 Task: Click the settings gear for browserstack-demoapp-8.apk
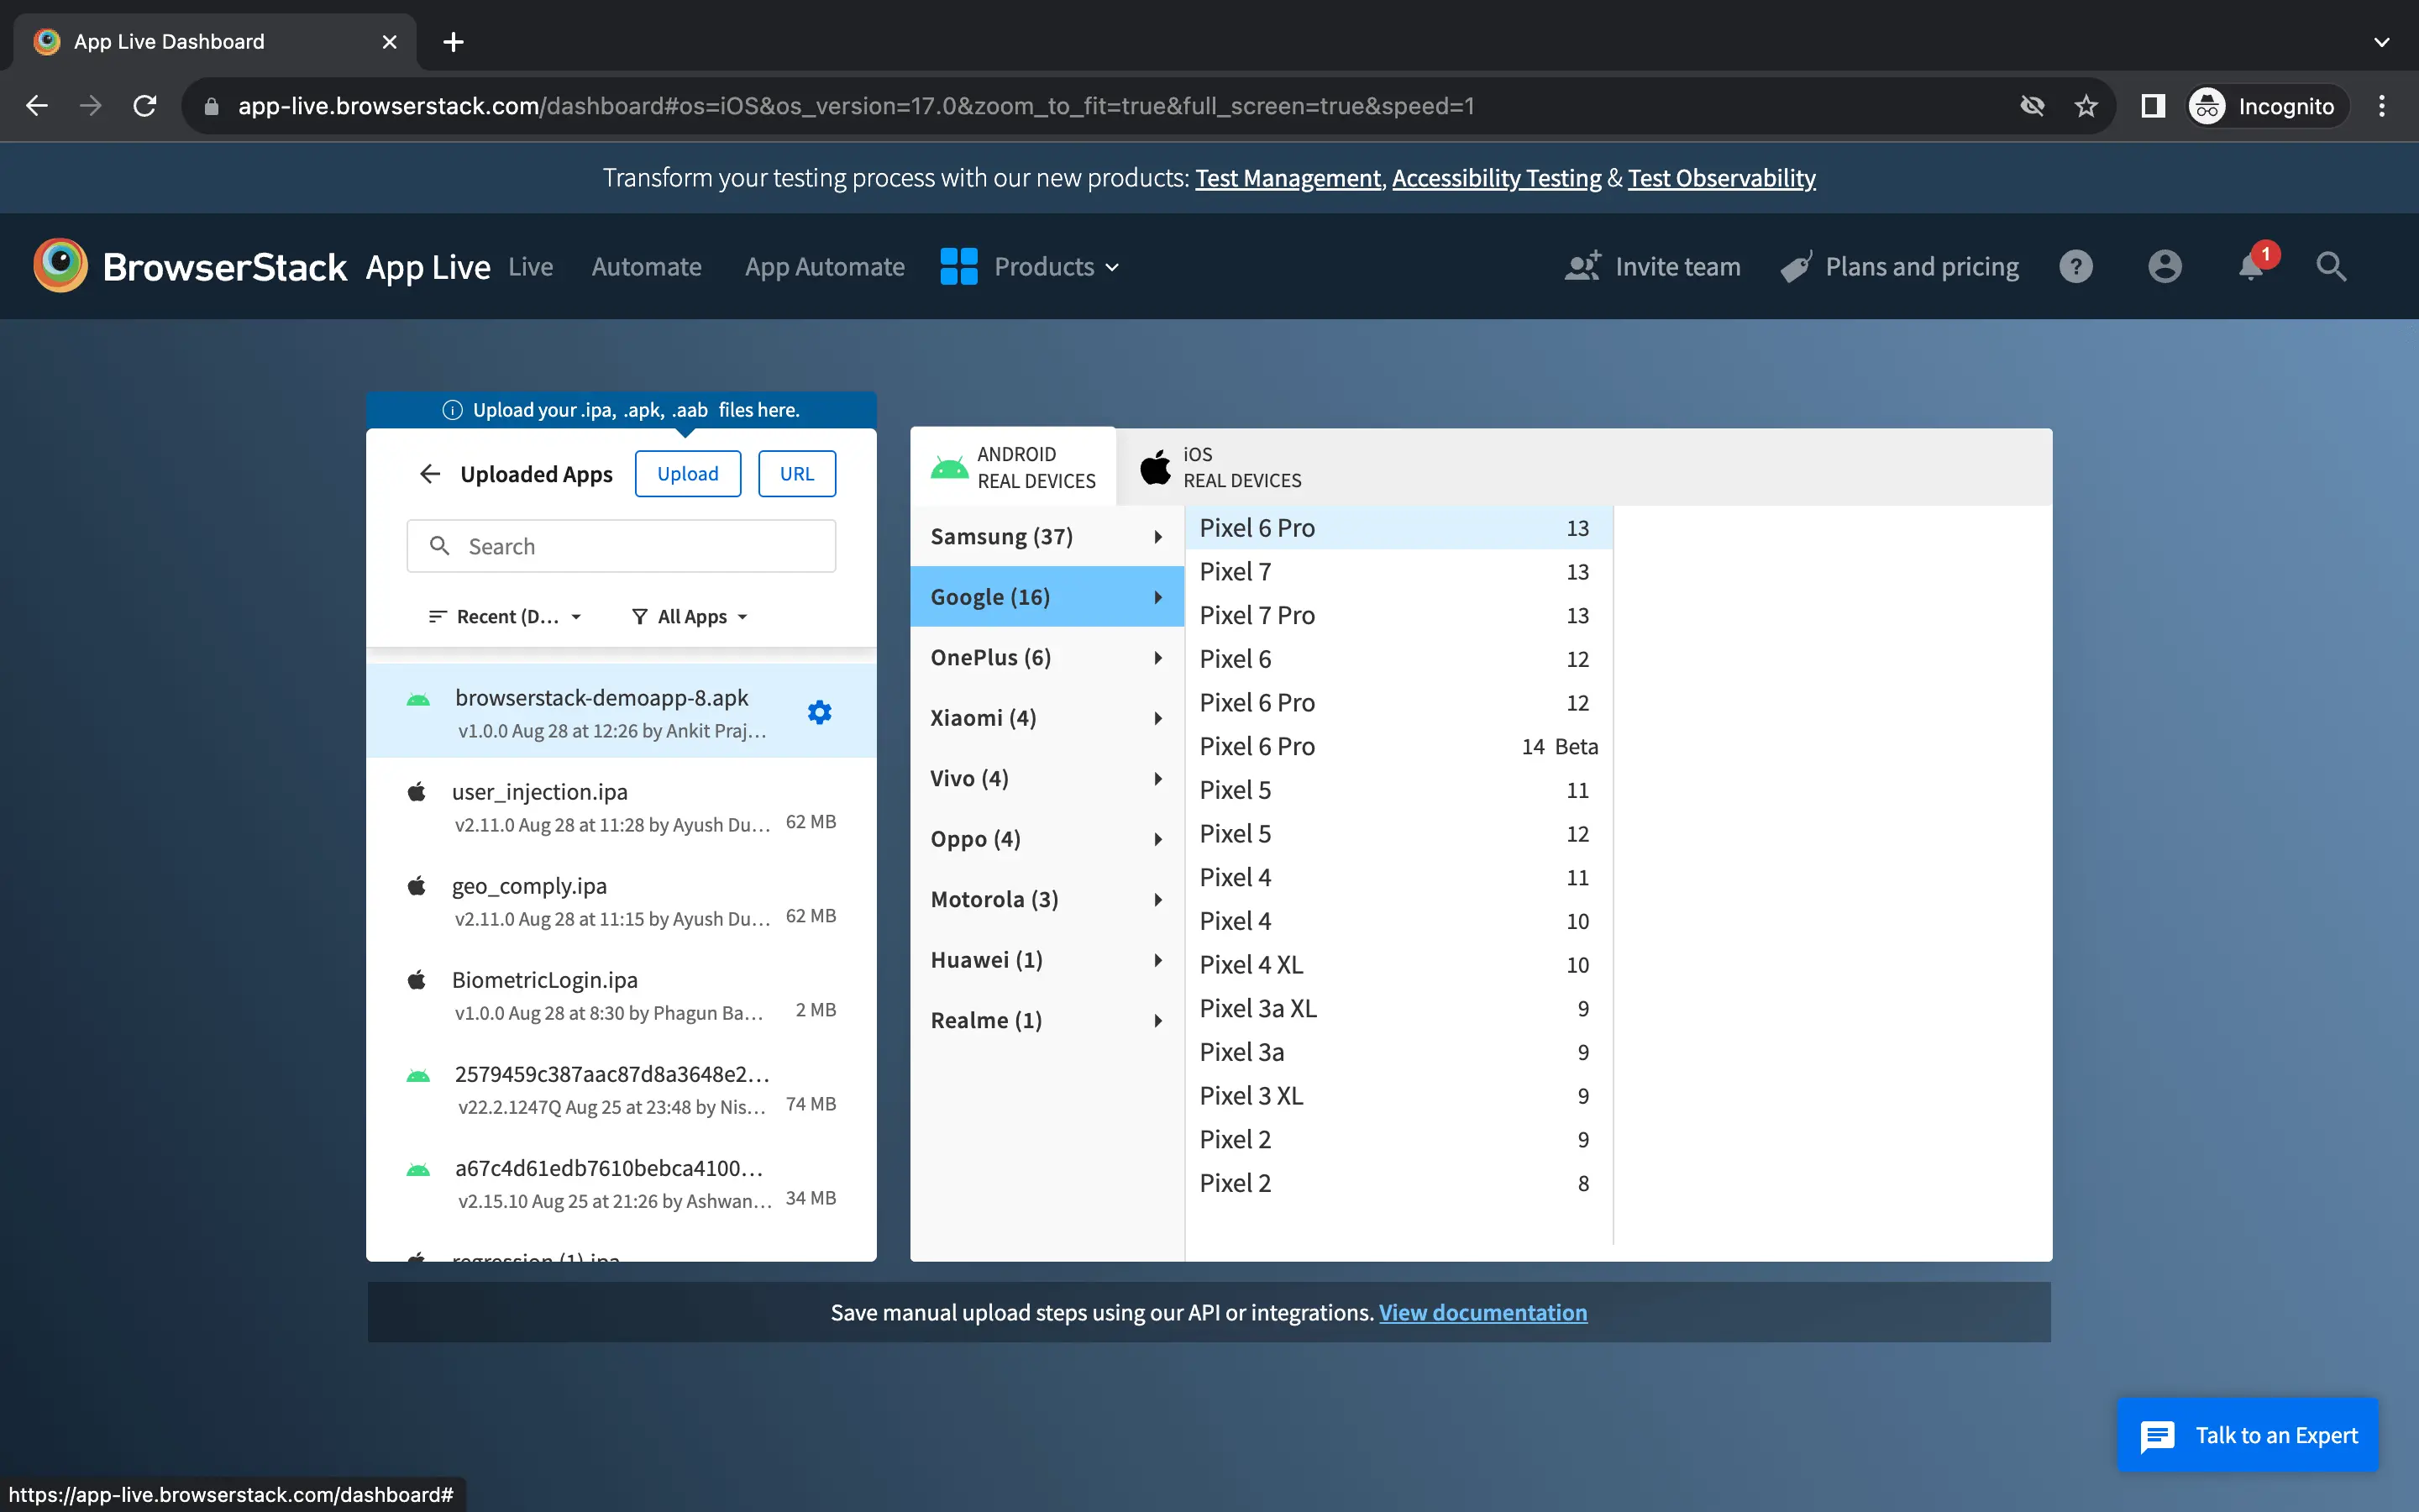point(819,712)
